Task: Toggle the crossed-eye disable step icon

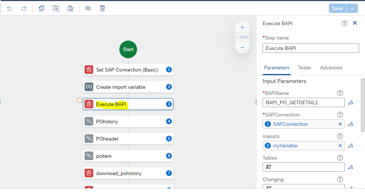Action: pos(88,8)
